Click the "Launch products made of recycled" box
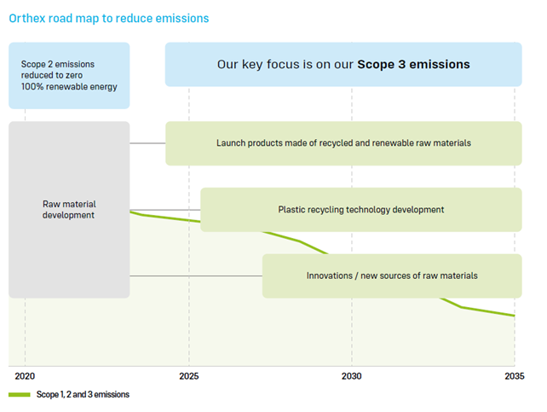 pos(343,143)
